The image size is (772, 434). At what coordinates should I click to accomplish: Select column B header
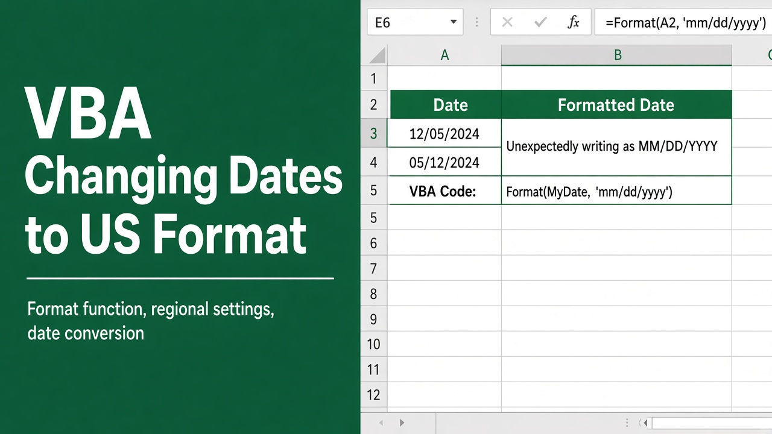pos(618,55)
